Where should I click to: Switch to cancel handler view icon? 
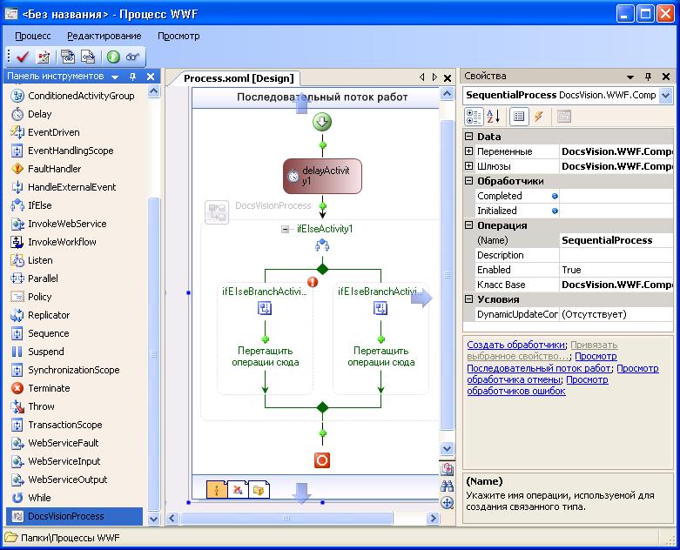pyautogui.click(x=238, y=490)
